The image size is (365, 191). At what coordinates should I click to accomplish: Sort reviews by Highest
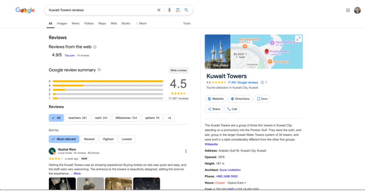click(108, 139)
